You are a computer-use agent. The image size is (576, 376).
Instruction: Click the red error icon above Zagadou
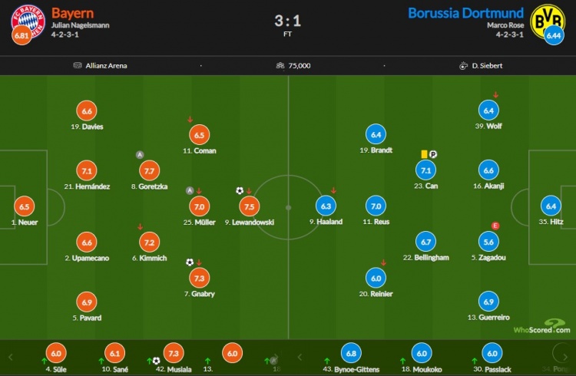tap(495, 226)
